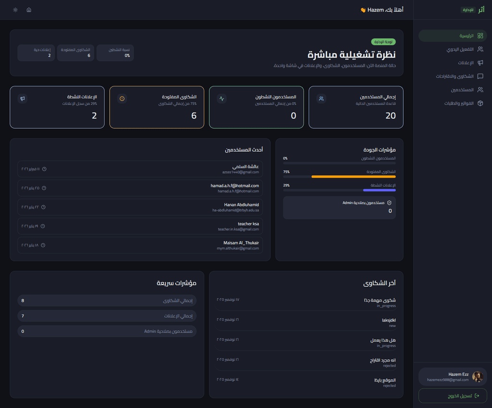Select the شكوى مهمة جدًا complaint row
This screenshot has width=492, height=408.
[306, 302]
